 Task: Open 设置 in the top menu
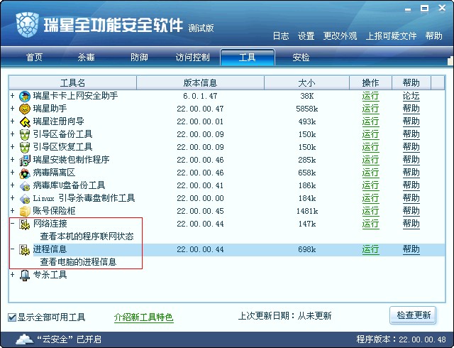[306, 36]
